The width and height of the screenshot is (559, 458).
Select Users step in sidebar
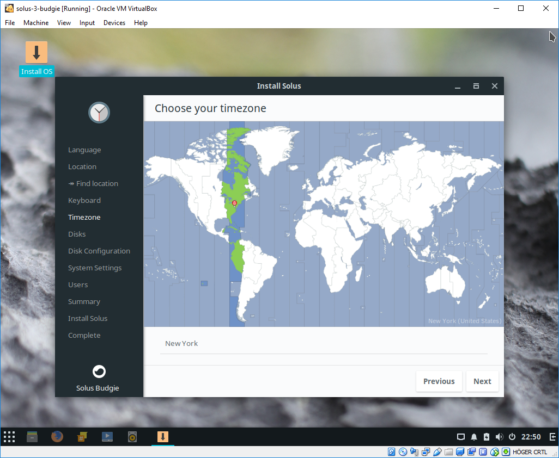point(78,284)
